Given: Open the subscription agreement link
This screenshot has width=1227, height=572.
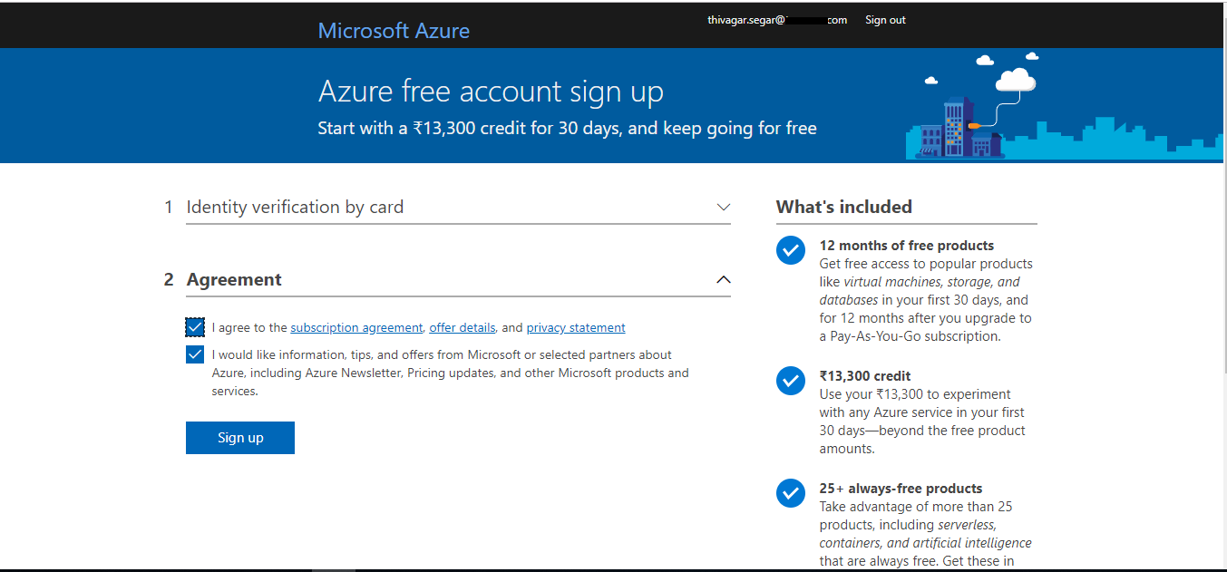Looking at the screenshot, I should pos(356,328).
